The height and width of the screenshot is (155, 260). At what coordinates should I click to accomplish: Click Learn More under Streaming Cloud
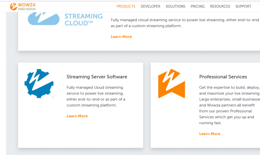[x=121, y=37]
